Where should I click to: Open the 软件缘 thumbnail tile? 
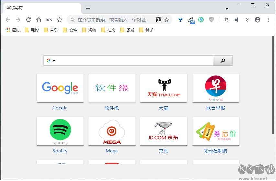[x=112, y=88]
